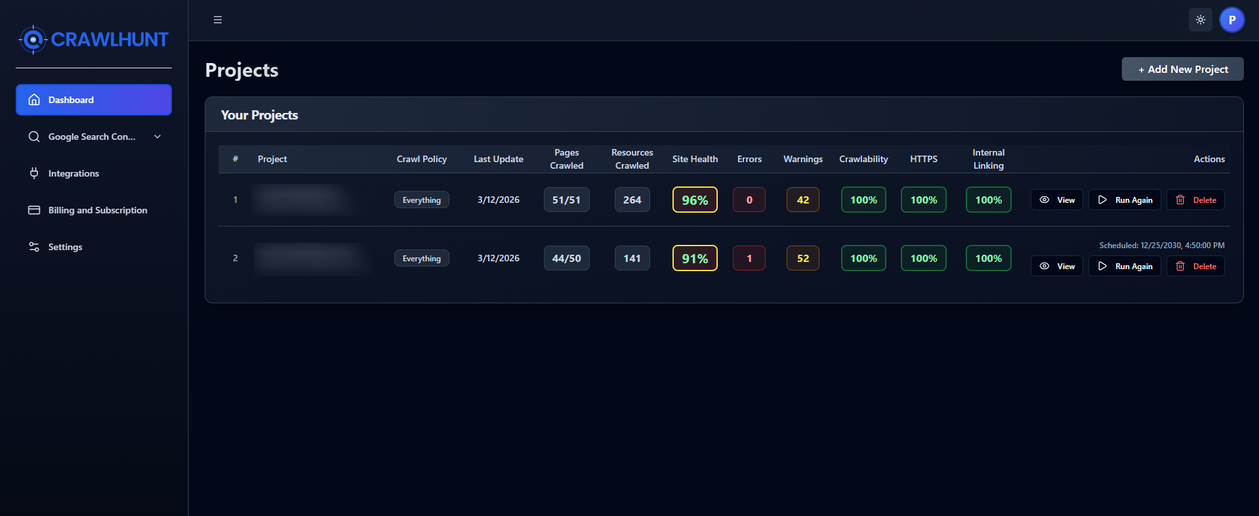
Task: Click the Billing credit card icon
Action: 34,210
